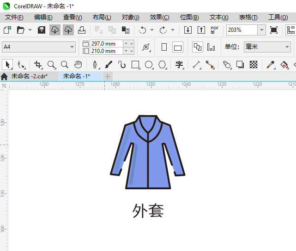The height and width of the screenshot is (251, 296).
Task: Click the page height field 210.0 mm
Action: pos(106,51)
